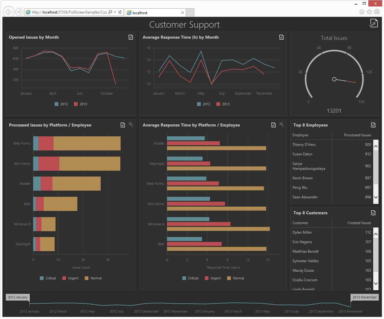
Task: Click the browser back arrow button
Action: 8,12
